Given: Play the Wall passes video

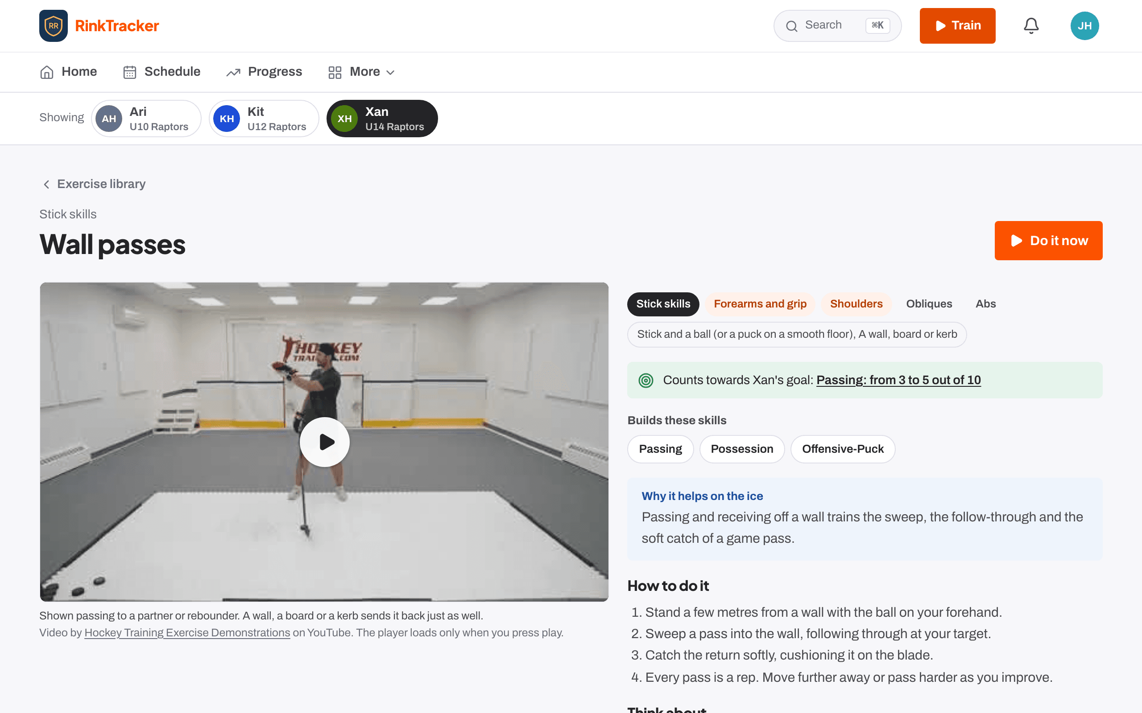Looking at the screenshot, I should (x=325, y=442).
